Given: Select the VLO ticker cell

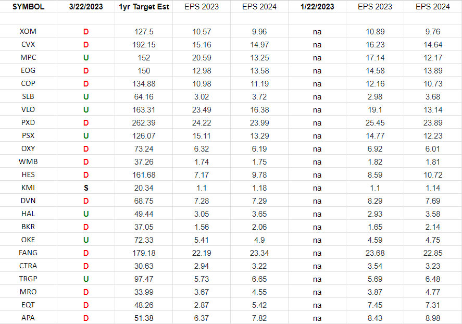Looking at the screenshot, I should pos(28,109).
